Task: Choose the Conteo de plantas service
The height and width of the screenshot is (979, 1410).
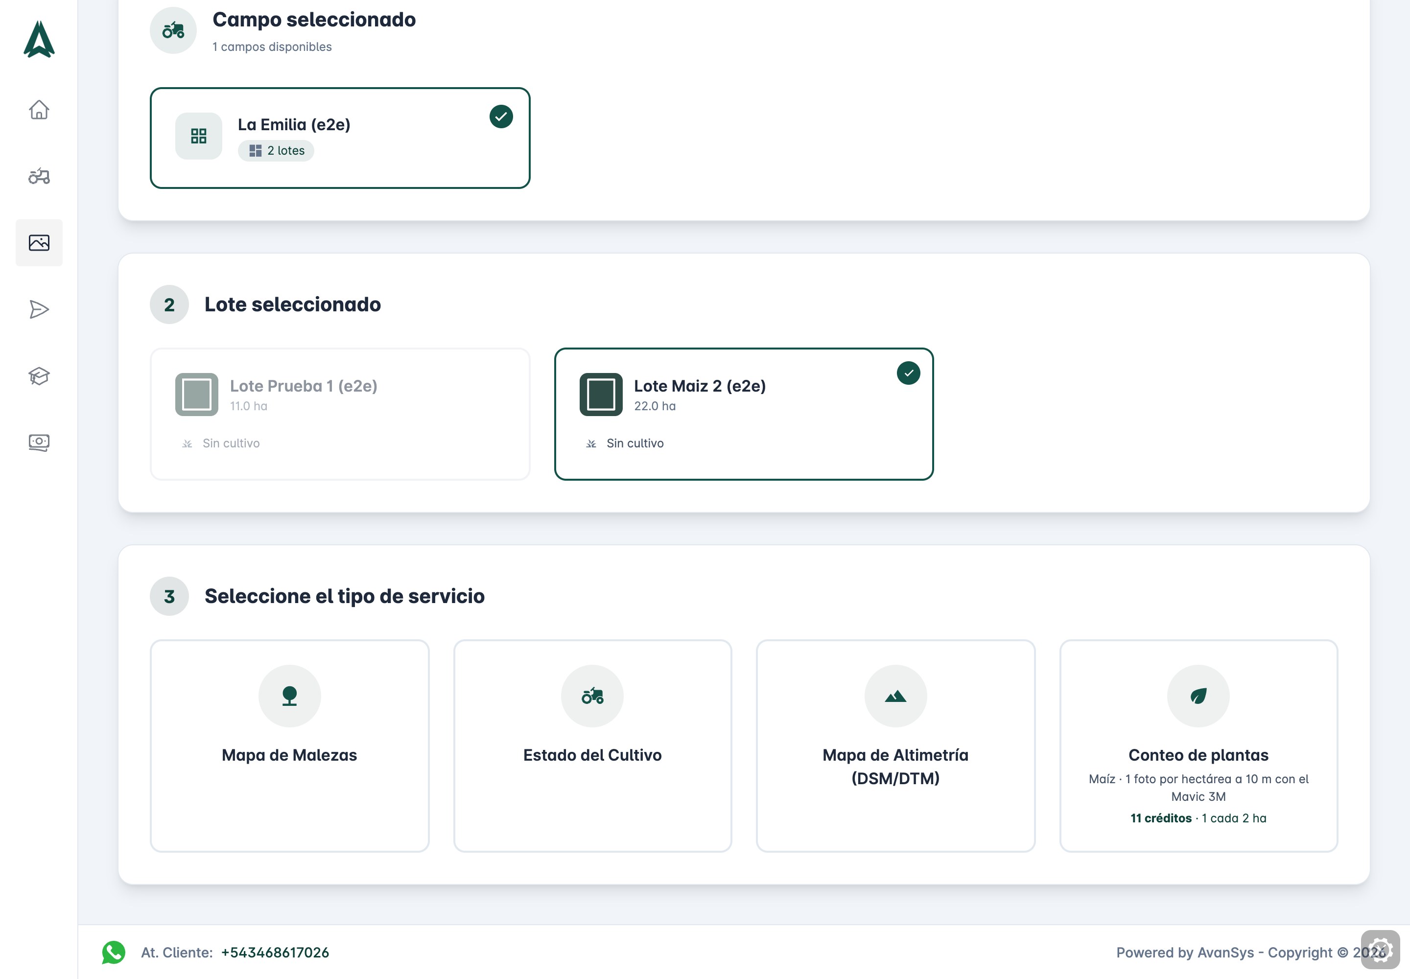Action: click(1198, 746)
